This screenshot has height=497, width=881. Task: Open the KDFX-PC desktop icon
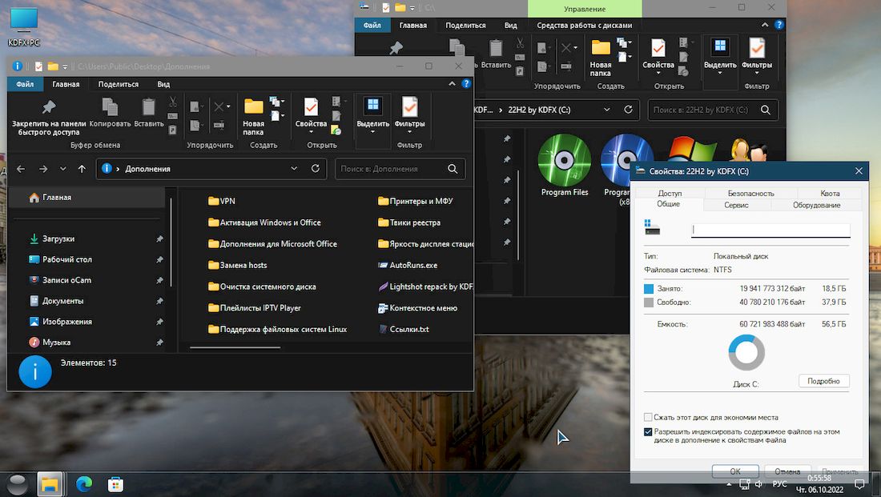click(x=23, y=27)
